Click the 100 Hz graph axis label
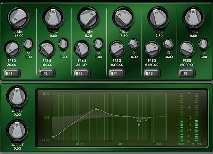This screenshot has width=213, height=154. click(80, 144)
